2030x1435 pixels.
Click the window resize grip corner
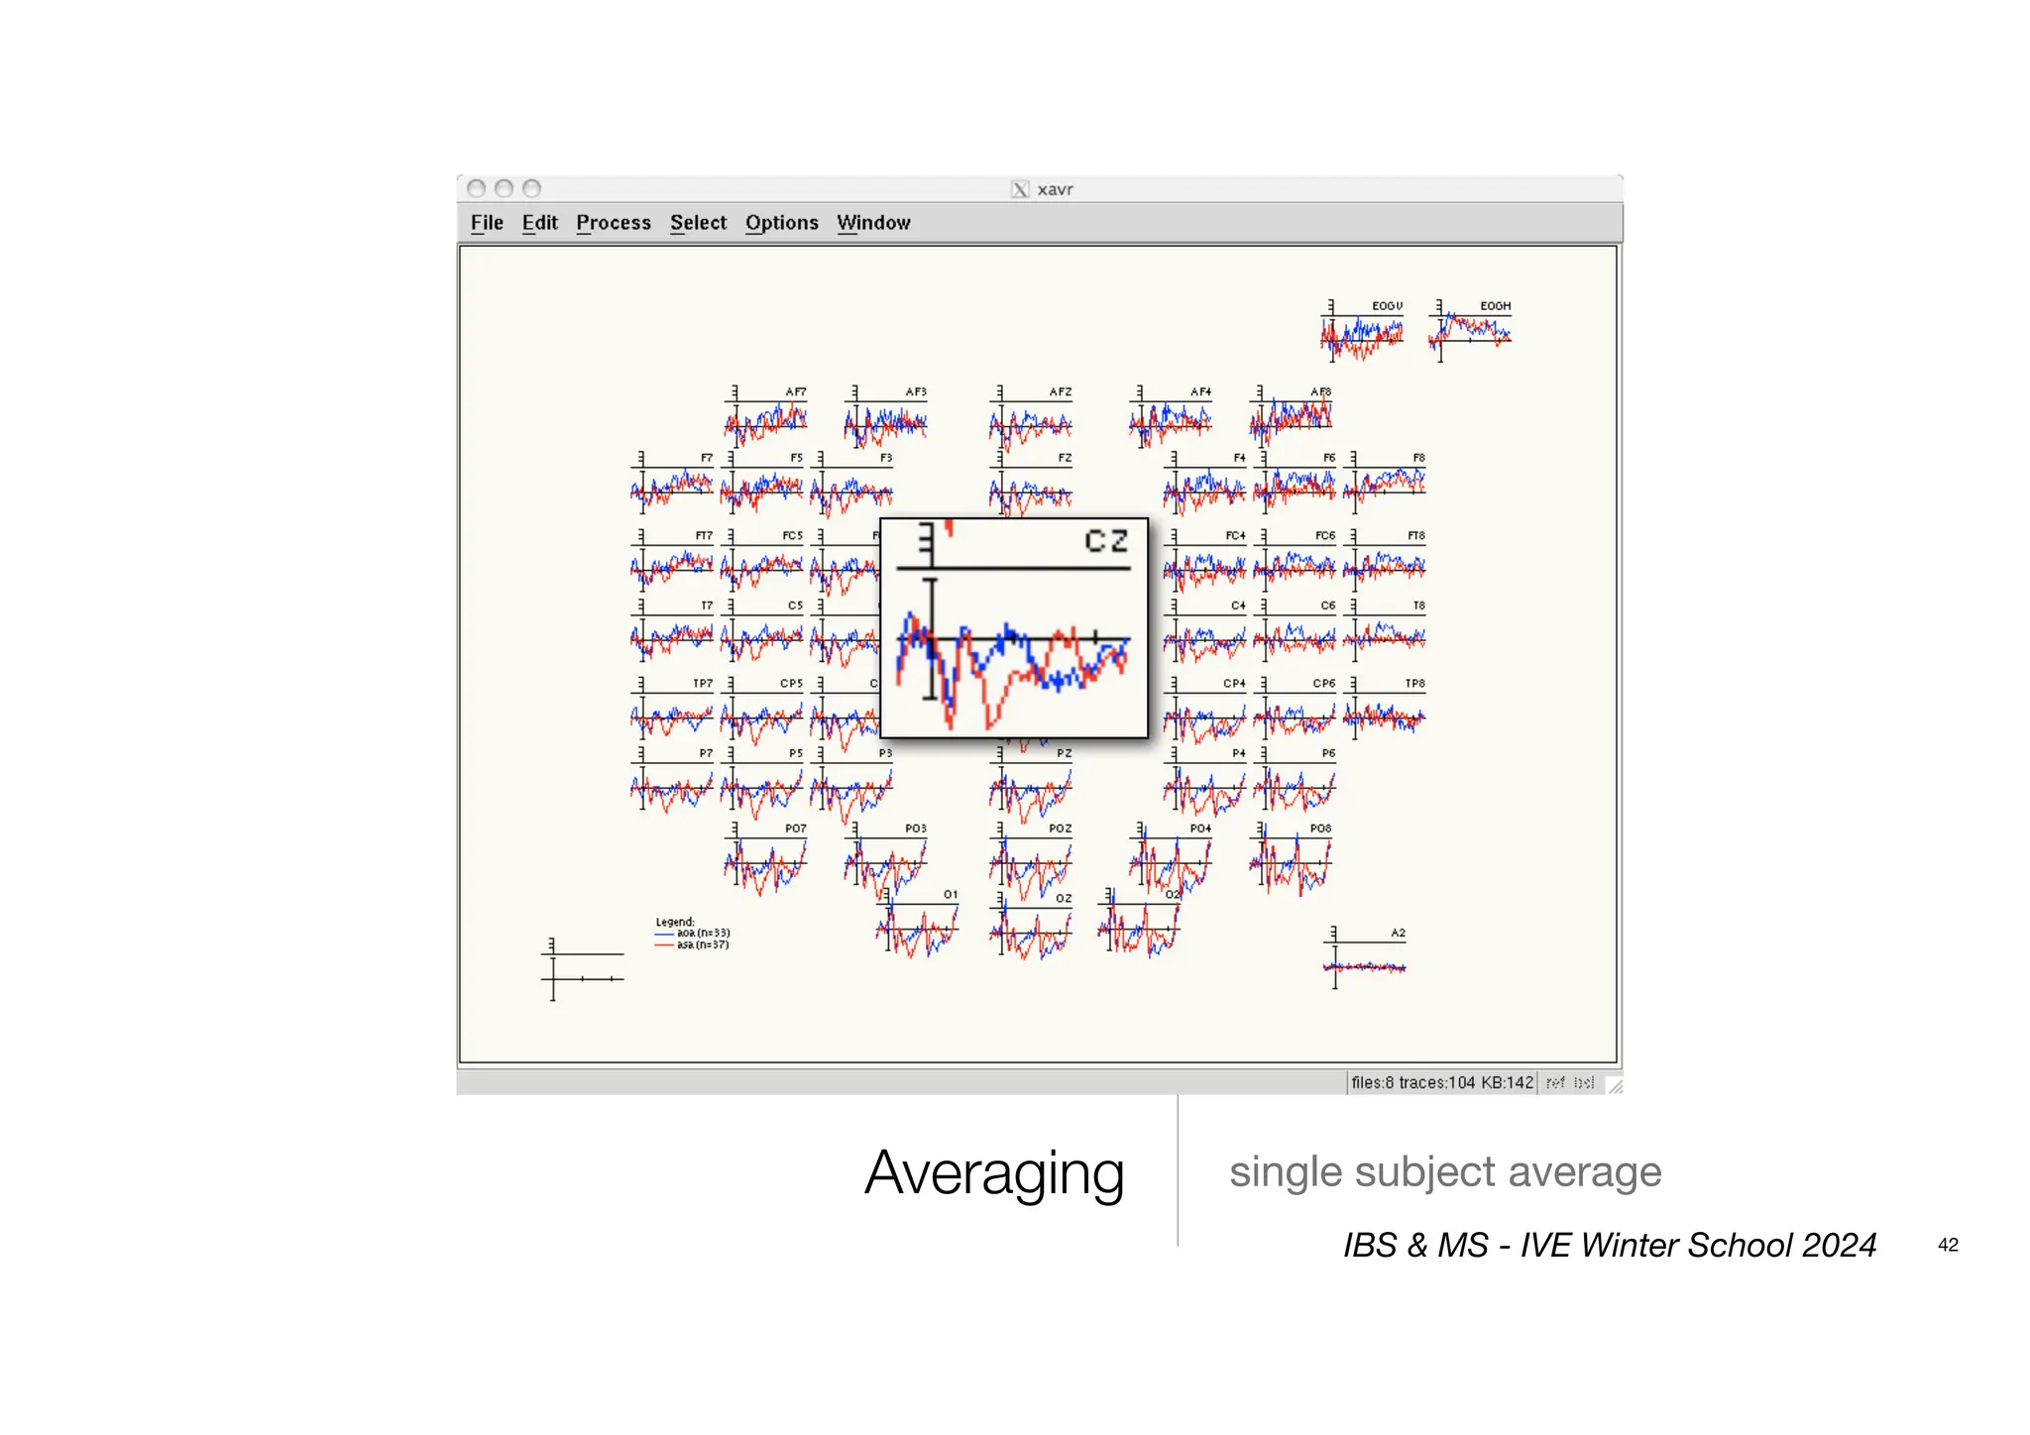coord(1615,1086)
